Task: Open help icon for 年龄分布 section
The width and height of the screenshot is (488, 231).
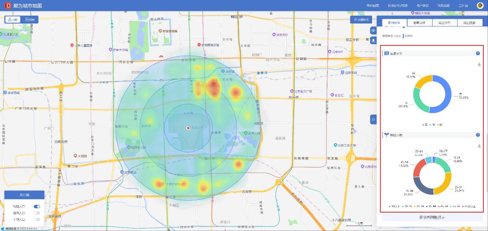Action: (x=478, y=135)
